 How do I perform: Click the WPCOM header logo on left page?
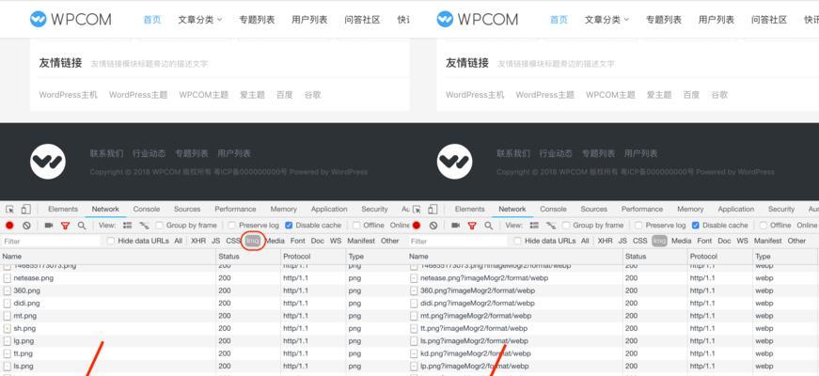71,20
